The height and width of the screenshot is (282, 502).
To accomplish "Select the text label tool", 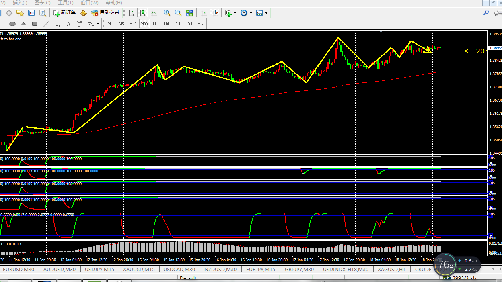I will point(80,24).
